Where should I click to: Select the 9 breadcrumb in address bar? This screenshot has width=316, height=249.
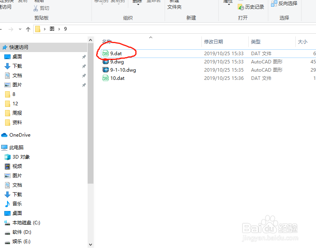tap(65, 29)
